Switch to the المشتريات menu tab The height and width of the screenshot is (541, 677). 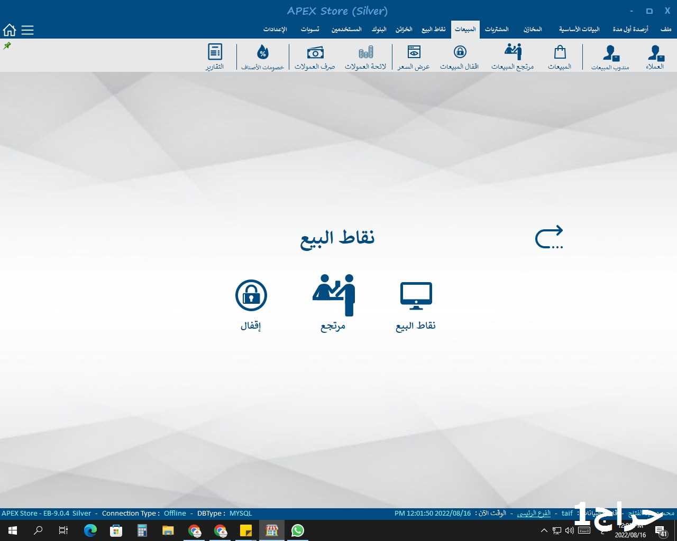click(497, 30)
